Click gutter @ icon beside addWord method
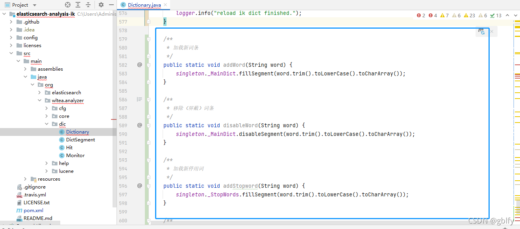Viewport: 520px width, 229px height. pyautogui.click(x=139, y=65)
